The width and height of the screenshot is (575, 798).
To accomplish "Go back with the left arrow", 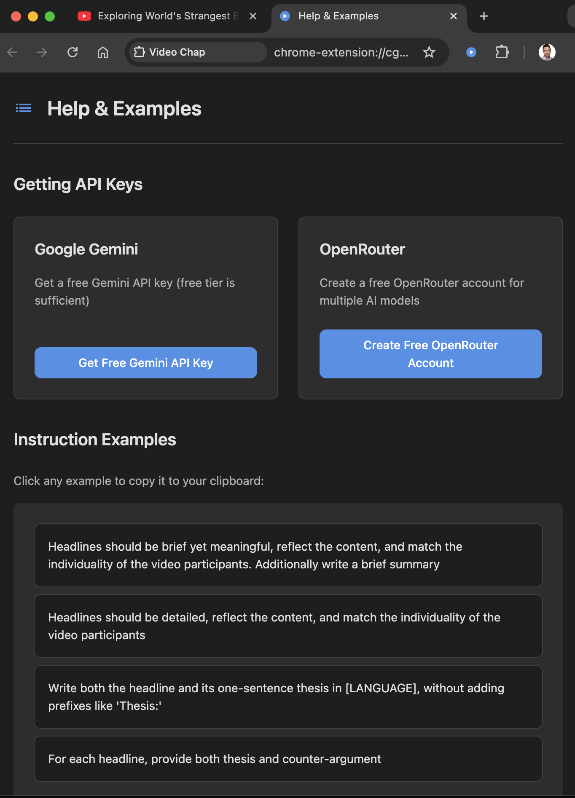I will pyautogui.click(x=12, y=52).
